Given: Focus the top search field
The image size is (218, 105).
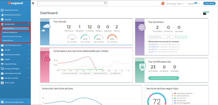Looking at the screenshot, I should pos(72,3).
